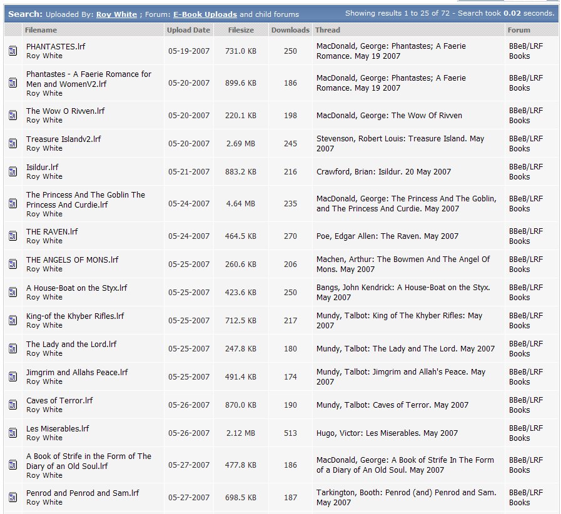Download A Book of Strife Diary of an Old Soul.lrf
Viewport: 561px width, 514px height.
[89, 461]
